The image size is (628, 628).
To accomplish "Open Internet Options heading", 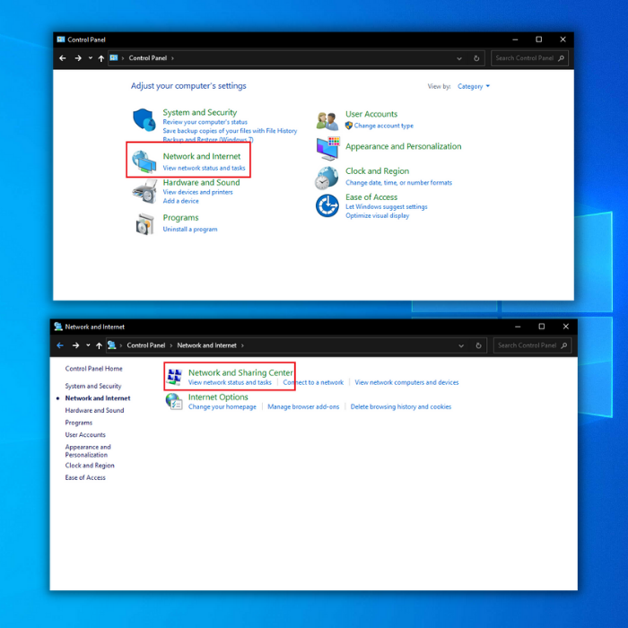I will click(218, 397).
